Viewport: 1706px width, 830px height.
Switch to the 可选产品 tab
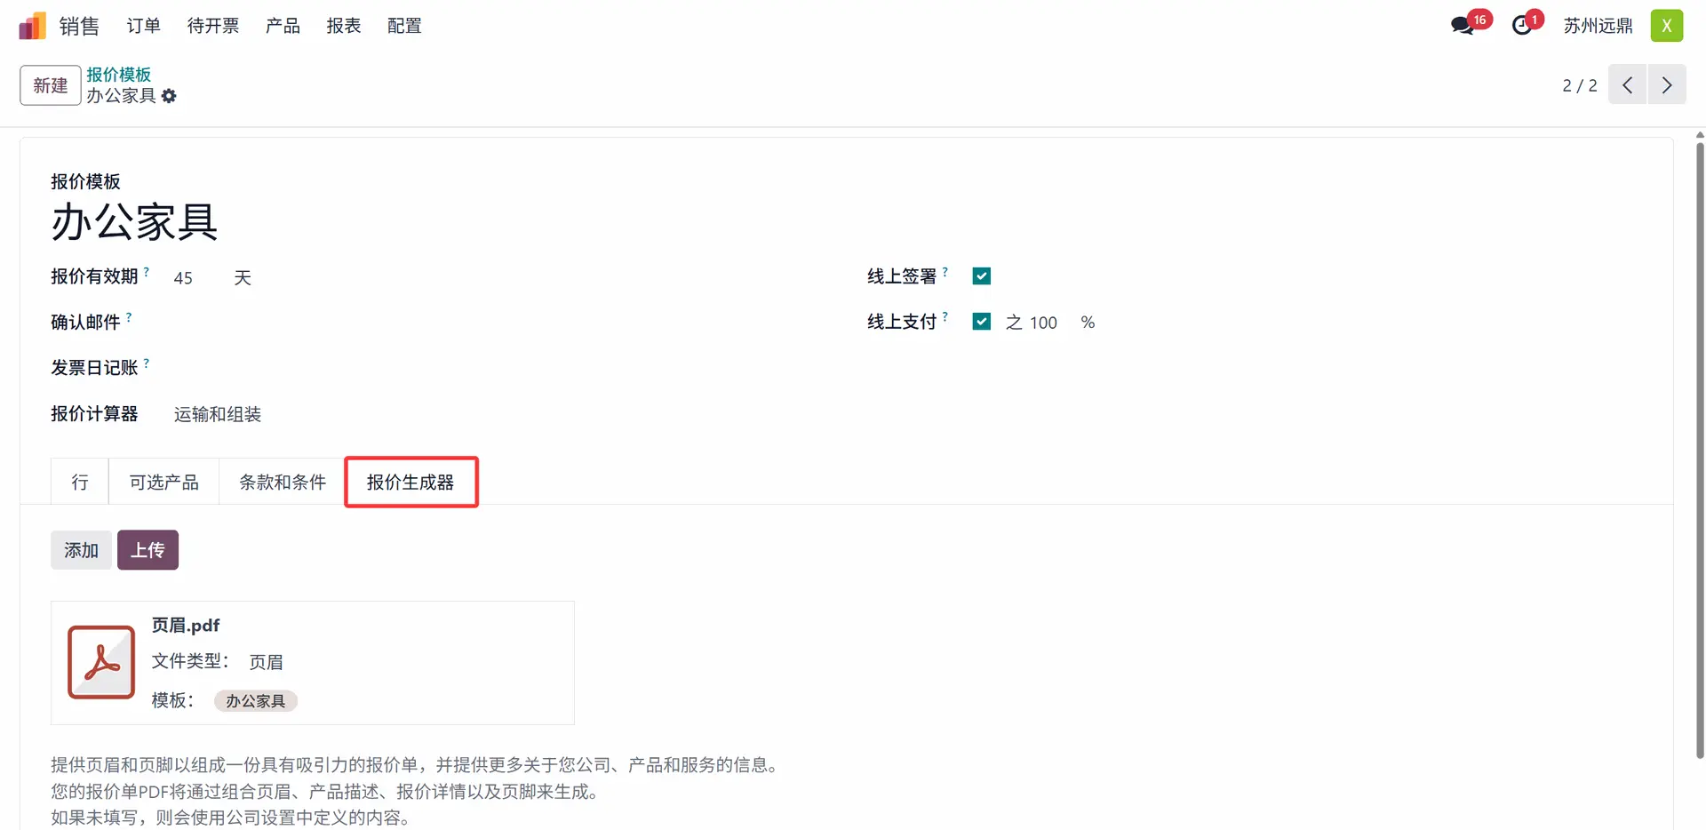163,483
